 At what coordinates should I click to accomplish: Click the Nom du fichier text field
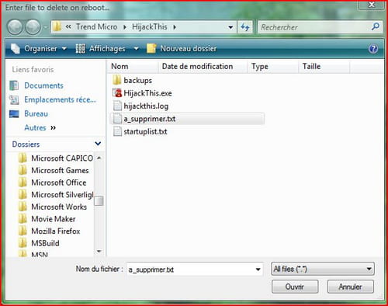coord(190,269)
